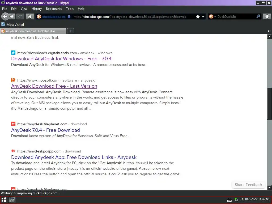Click the Forward navigation arrow
This screenshot has height=204, width=272.
12,16
